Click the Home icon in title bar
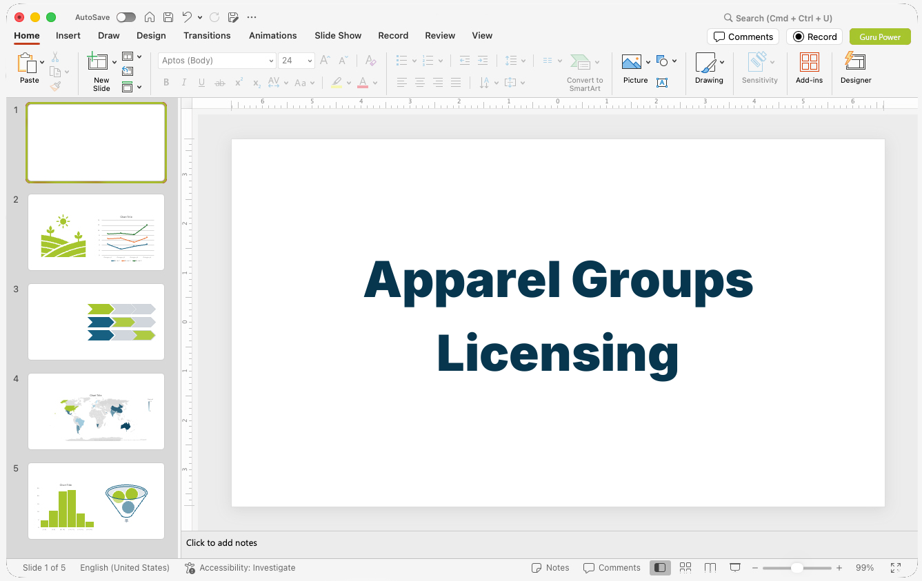This screenshot has width=922, height=581. (x=150, y=17)
